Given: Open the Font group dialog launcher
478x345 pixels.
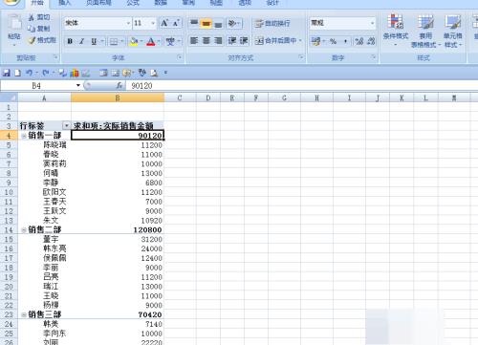Looking at the screenshot, I should click(180, 57).
